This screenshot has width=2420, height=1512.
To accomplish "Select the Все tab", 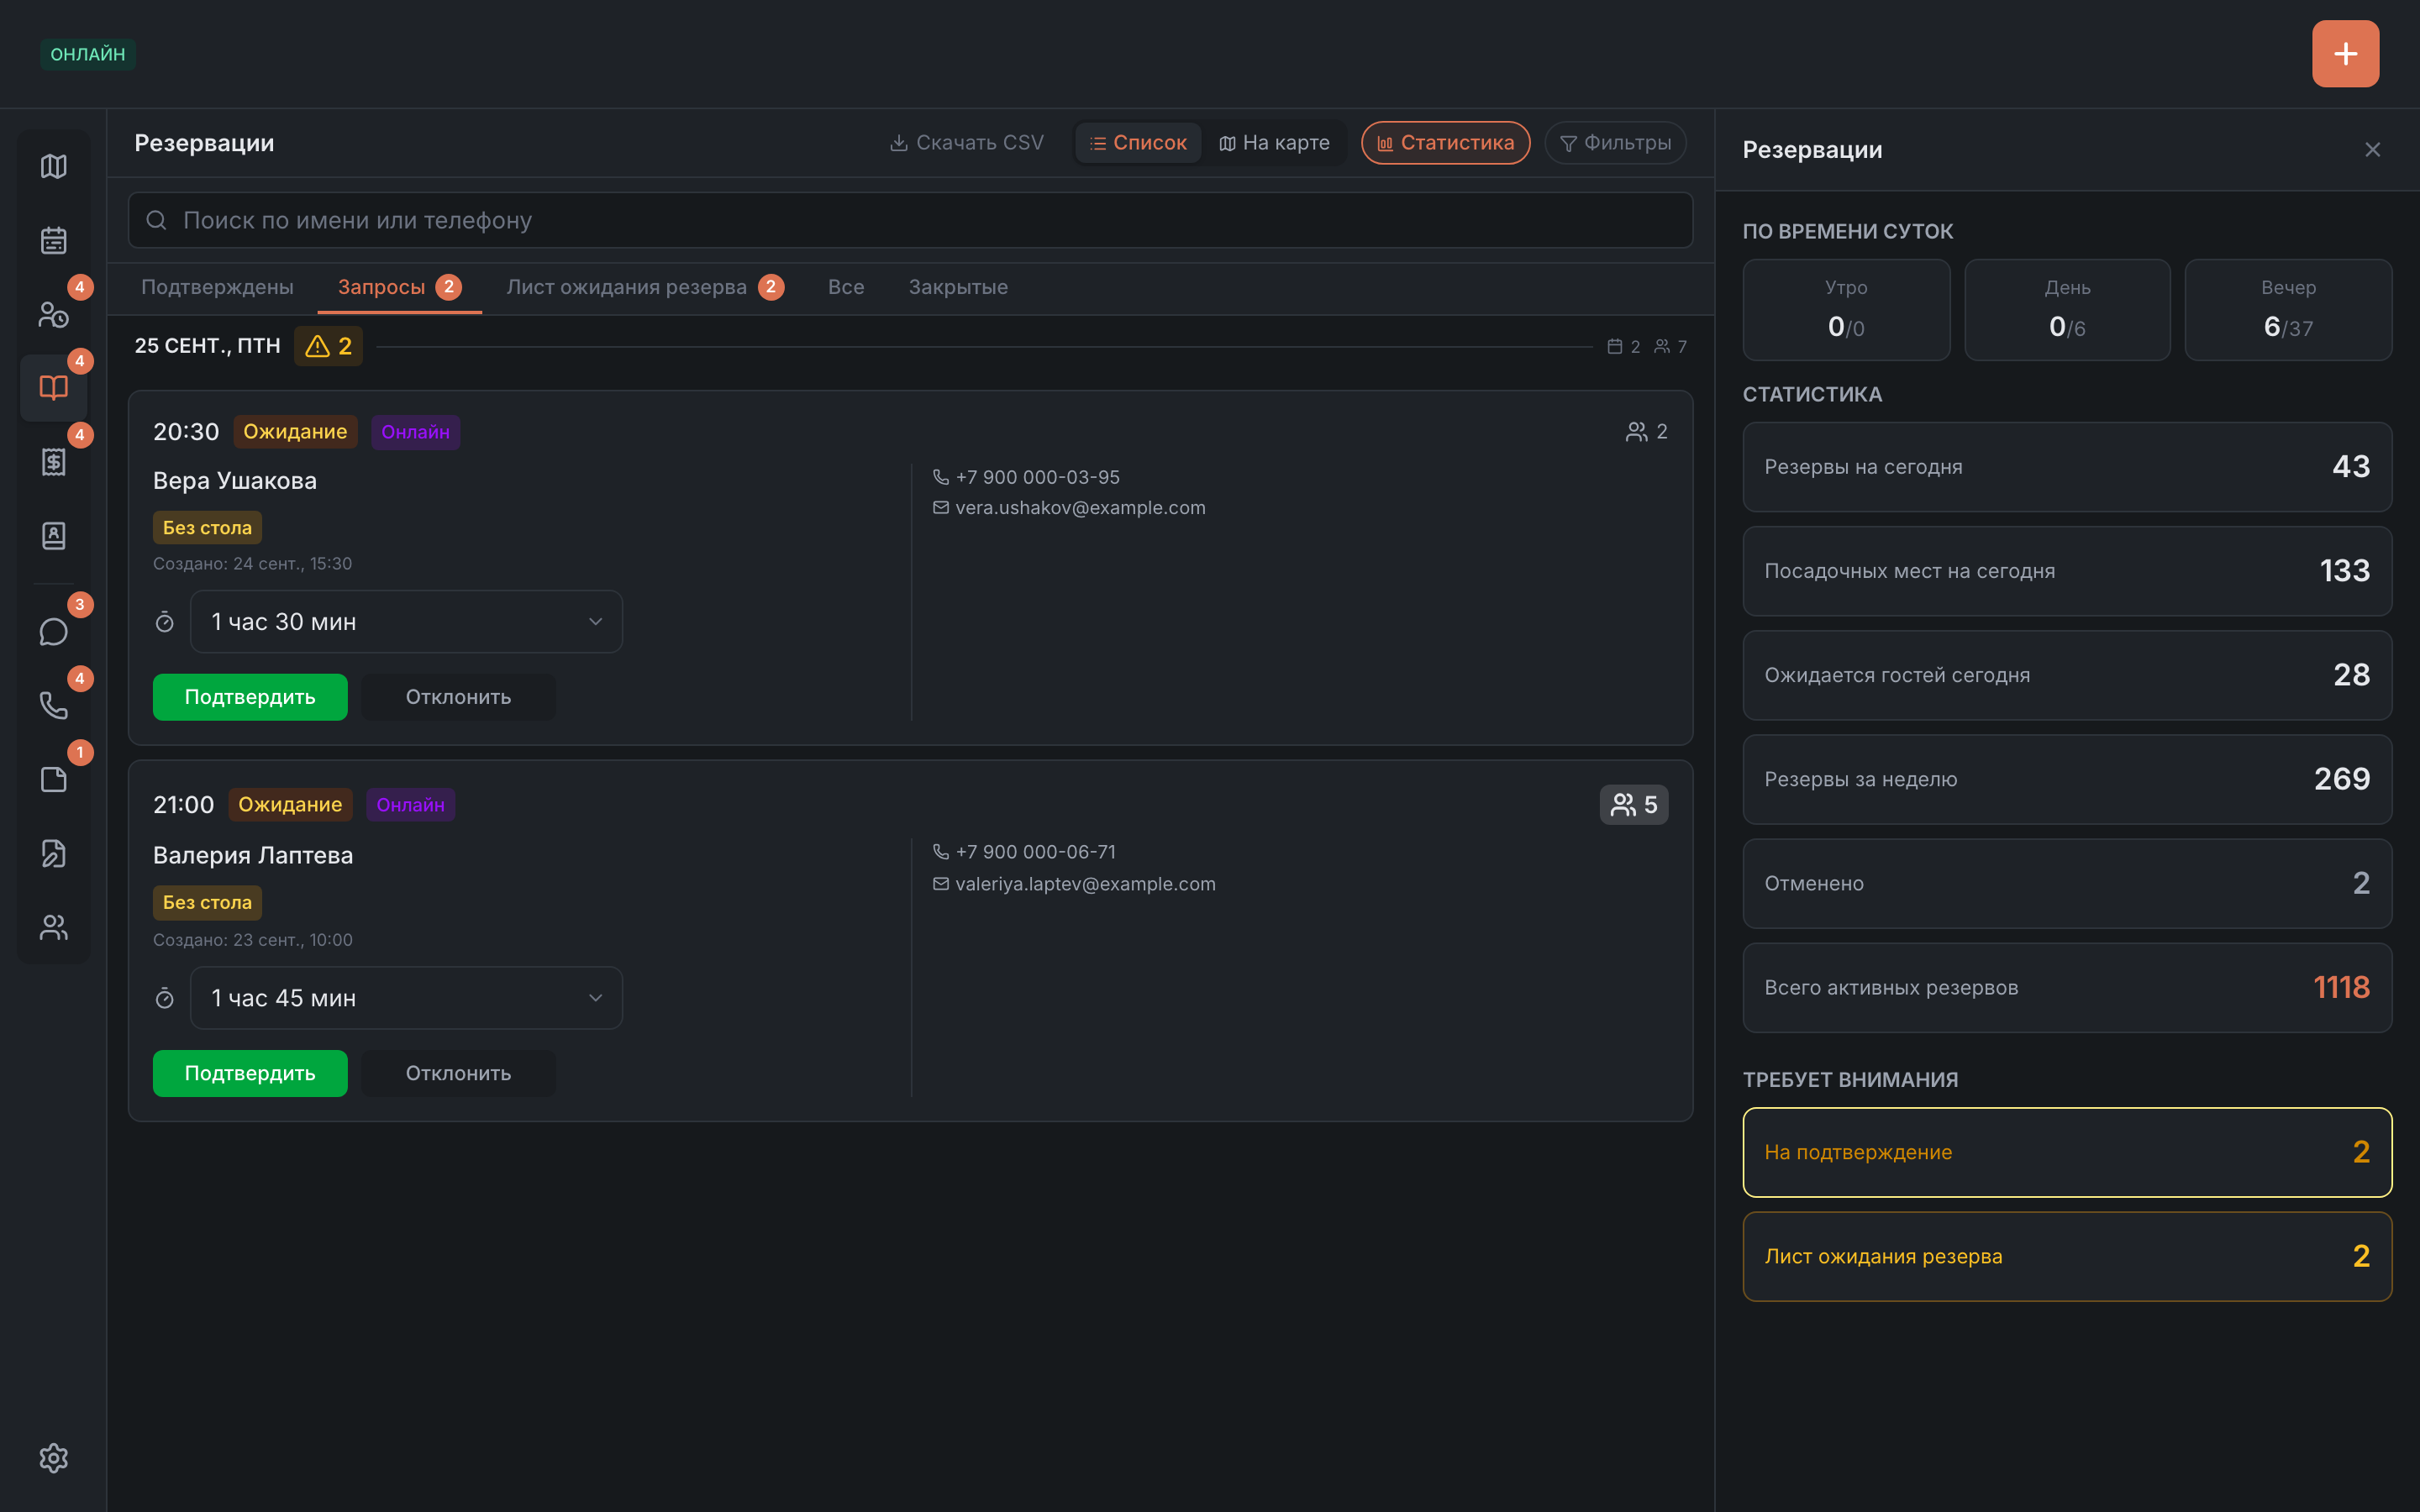I will [x=846, y=287].
